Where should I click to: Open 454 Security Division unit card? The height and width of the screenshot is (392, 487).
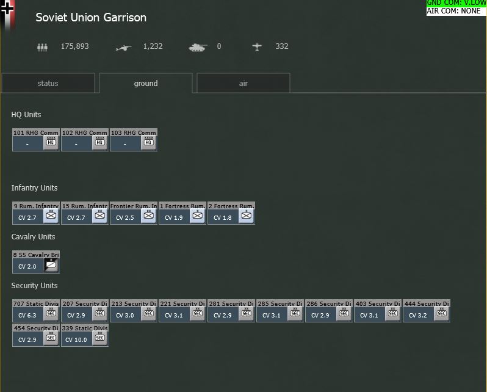(x=36, y=335)
